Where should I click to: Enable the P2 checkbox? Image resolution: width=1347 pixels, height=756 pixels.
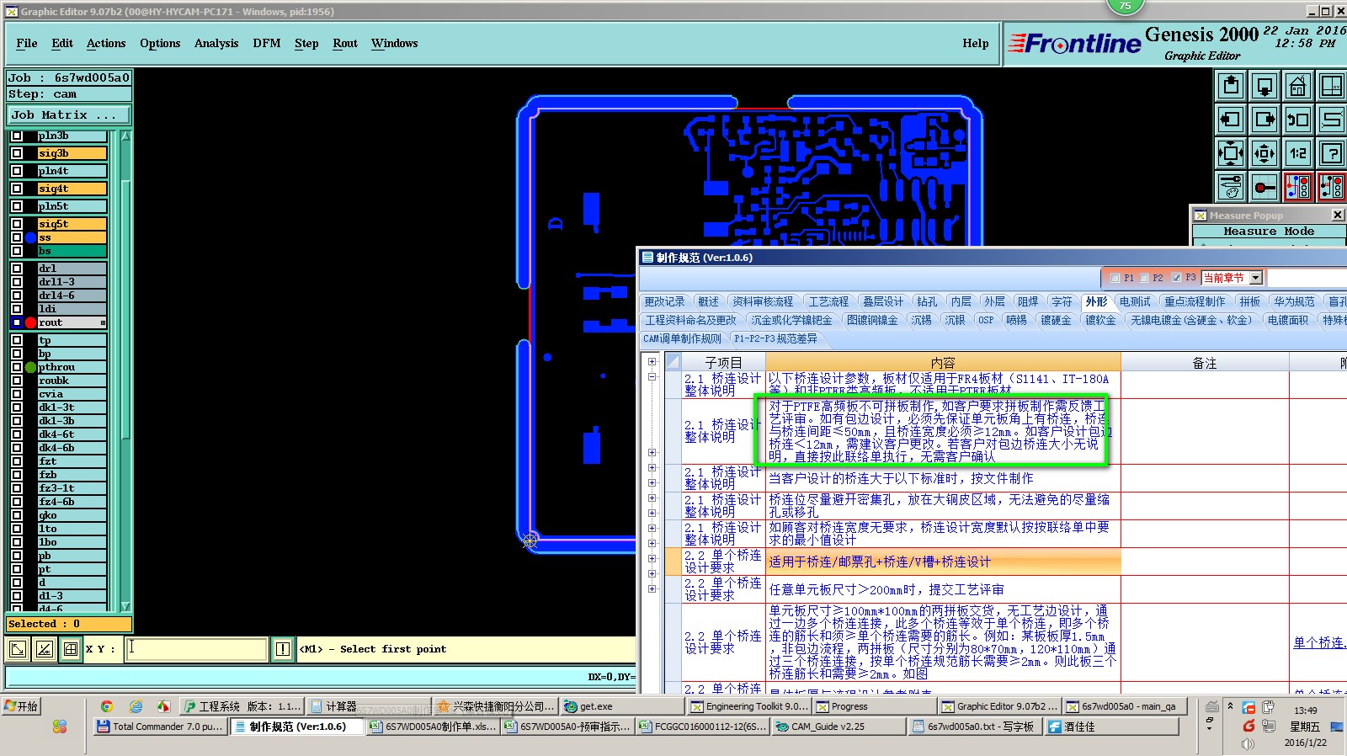(x=1145, y=278)
